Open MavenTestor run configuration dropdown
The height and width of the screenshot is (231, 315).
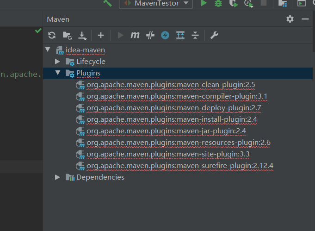(x=156, y=3)
